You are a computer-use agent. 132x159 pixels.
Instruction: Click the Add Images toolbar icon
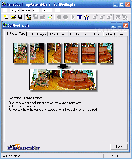click(29, 17)
